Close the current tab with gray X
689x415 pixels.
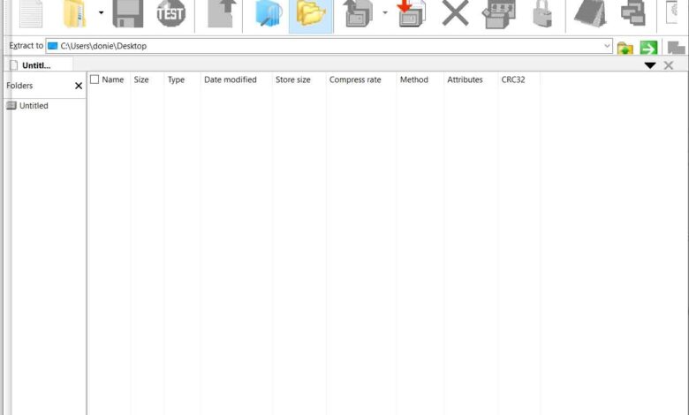point(669,65)
